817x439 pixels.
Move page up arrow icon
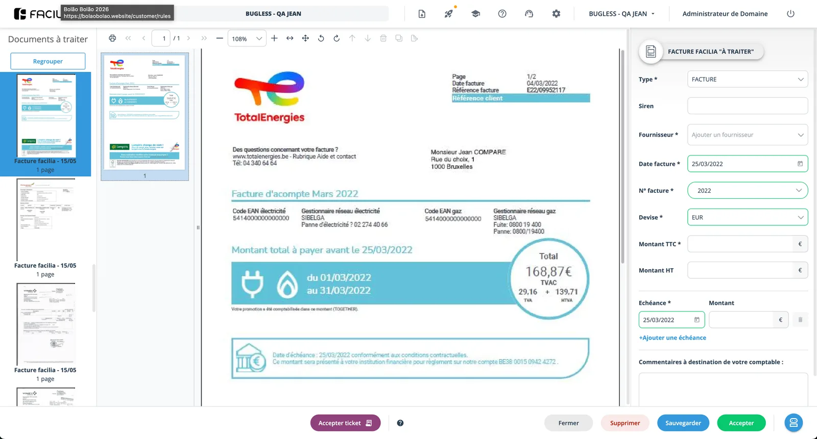coord(352,38)
